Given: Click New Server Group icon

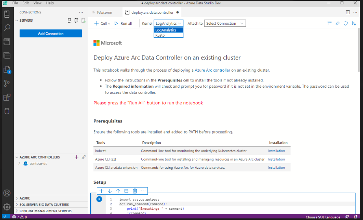Looking at the screenshot, I should 76,20.
